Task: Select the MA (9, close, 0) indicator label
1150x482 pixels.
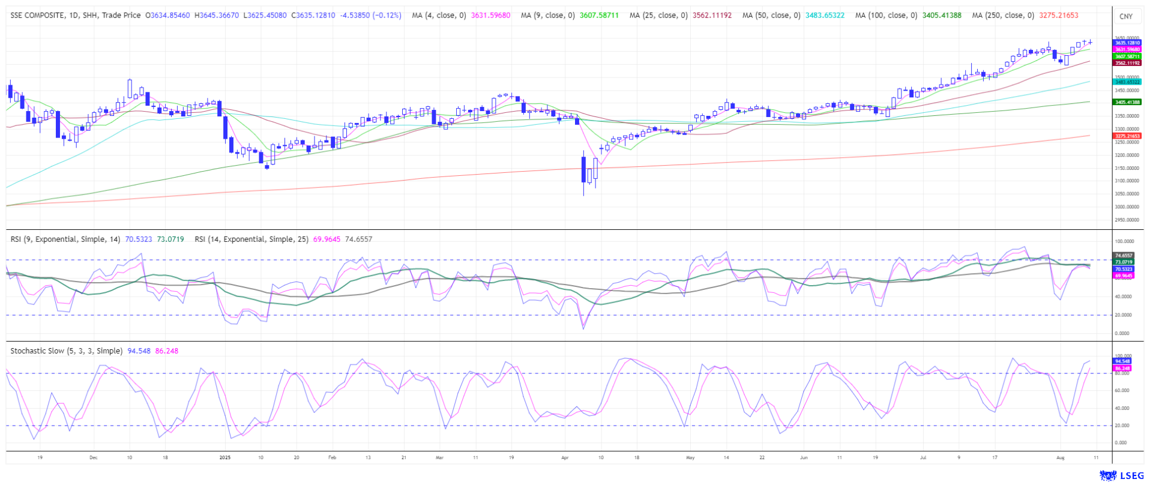Action: tap(547, 15)
